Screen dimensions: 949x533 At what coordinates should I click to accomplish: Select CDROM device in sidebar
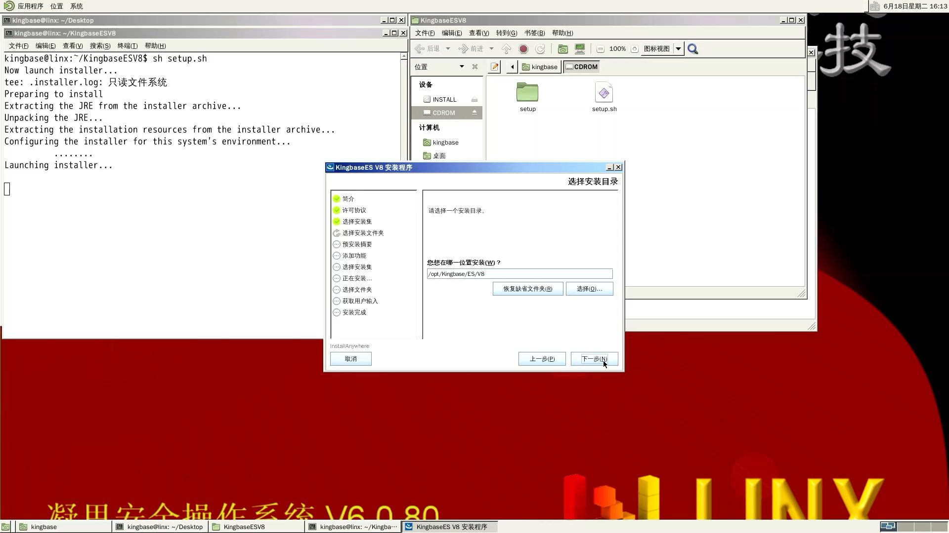point(443,113)
